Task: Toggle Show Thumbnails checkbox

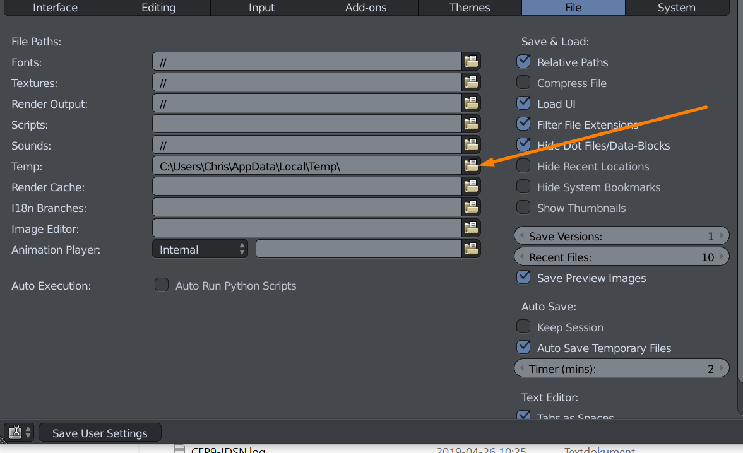Action: click(523, 208)
